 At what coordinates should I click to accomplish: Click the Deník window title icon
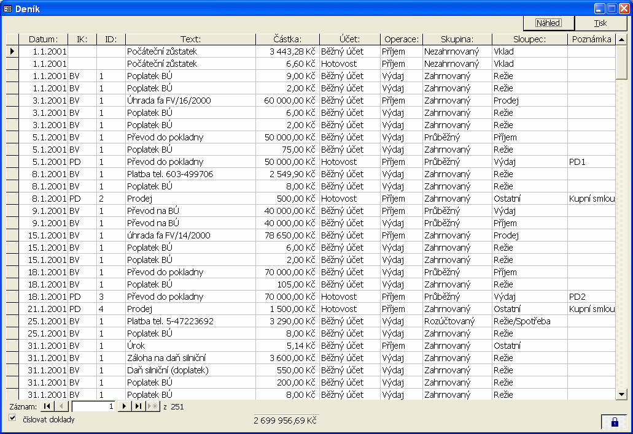point(8,9)
